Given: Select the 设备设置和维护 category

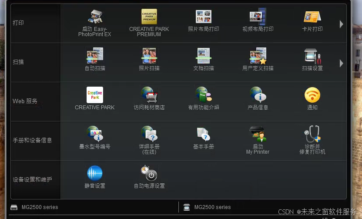Looking at the screenshot, I should point(36,180).
